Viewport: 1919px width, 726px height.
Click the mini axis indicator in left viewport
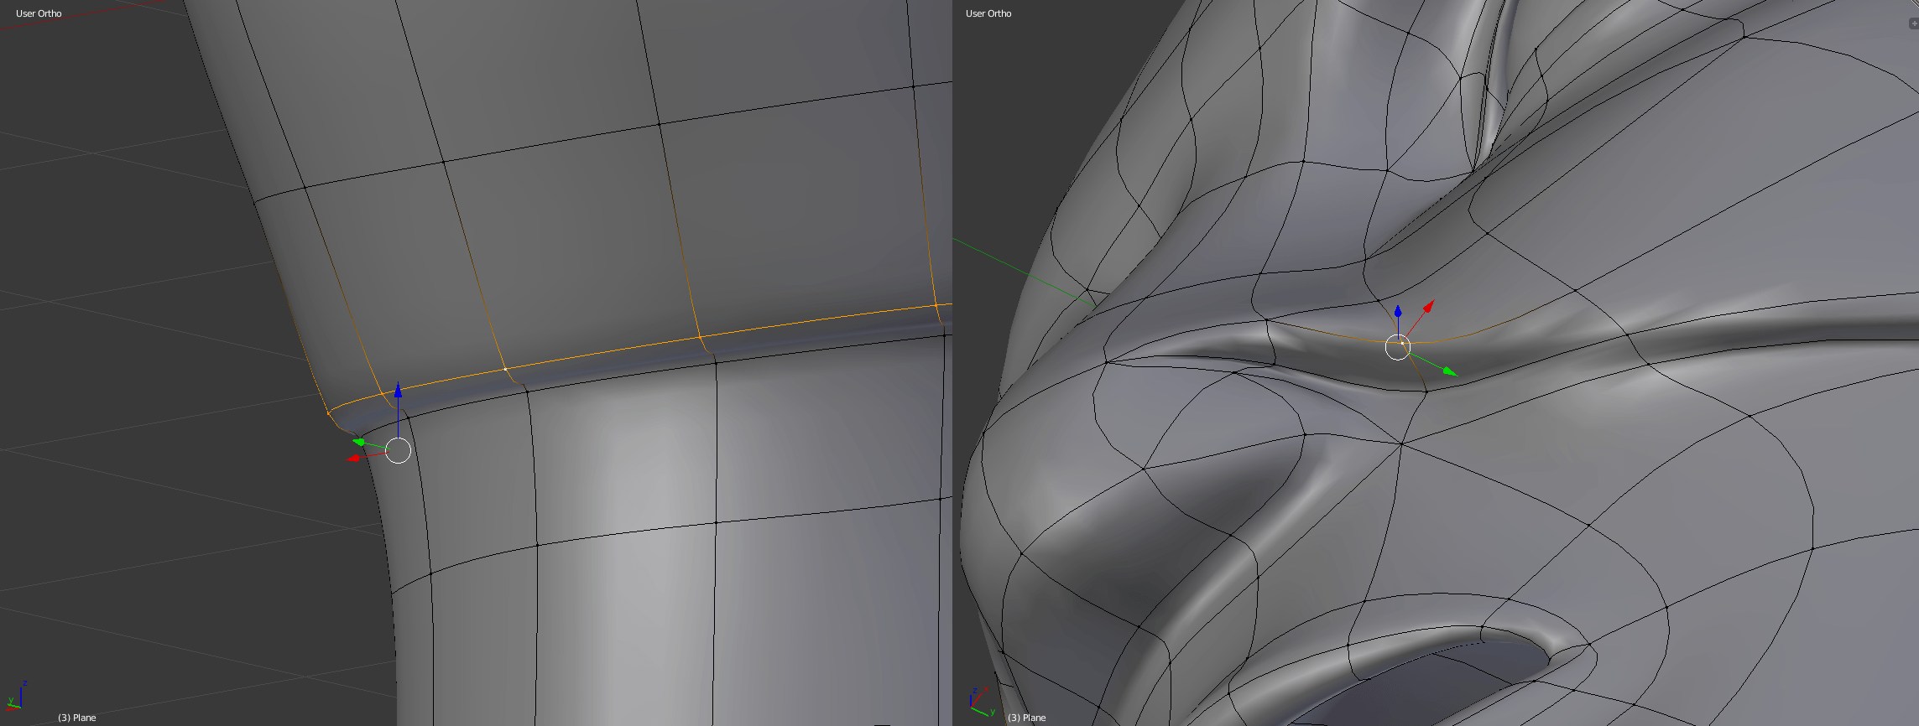pos(17,697)
